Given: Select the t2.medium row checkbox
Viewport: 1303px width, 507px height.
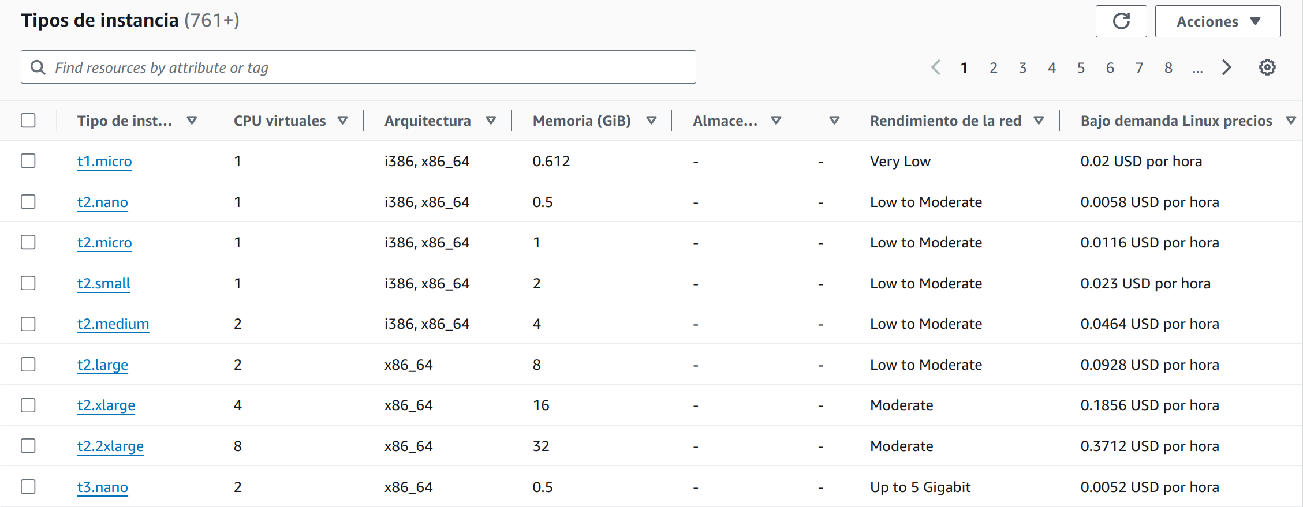Looking at the screenshot, I should pyautogui.click(x=28, y=324).
